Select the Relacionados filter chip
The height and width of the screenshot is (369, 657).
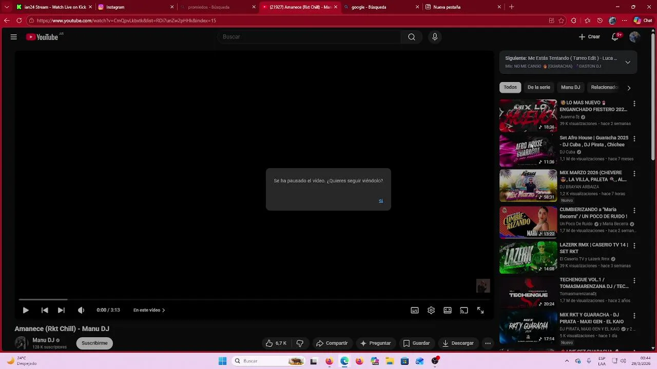click(604, 88)
